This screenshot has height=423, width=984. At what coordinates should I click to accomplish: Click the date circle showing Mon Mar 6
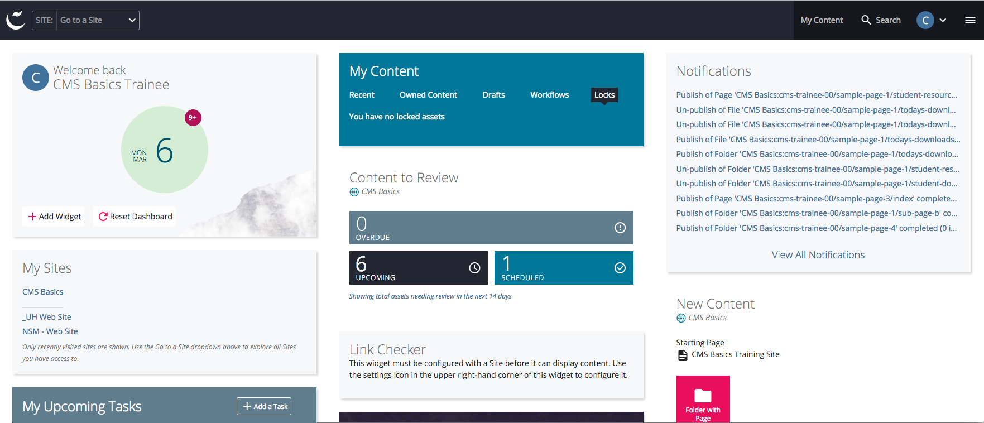coord(164,150)
